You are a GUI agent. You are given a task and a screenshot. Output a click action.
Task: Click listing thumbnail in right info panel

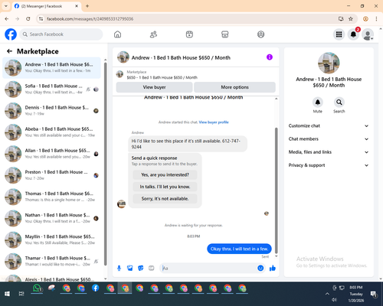tap(329, 63)
